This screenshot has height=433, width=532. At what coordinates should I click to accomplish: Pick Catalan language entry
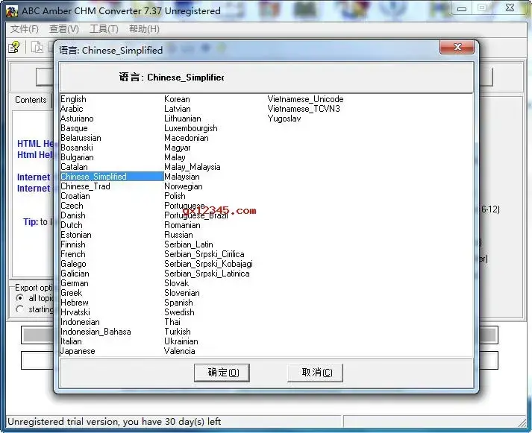(x=74, y=167)
